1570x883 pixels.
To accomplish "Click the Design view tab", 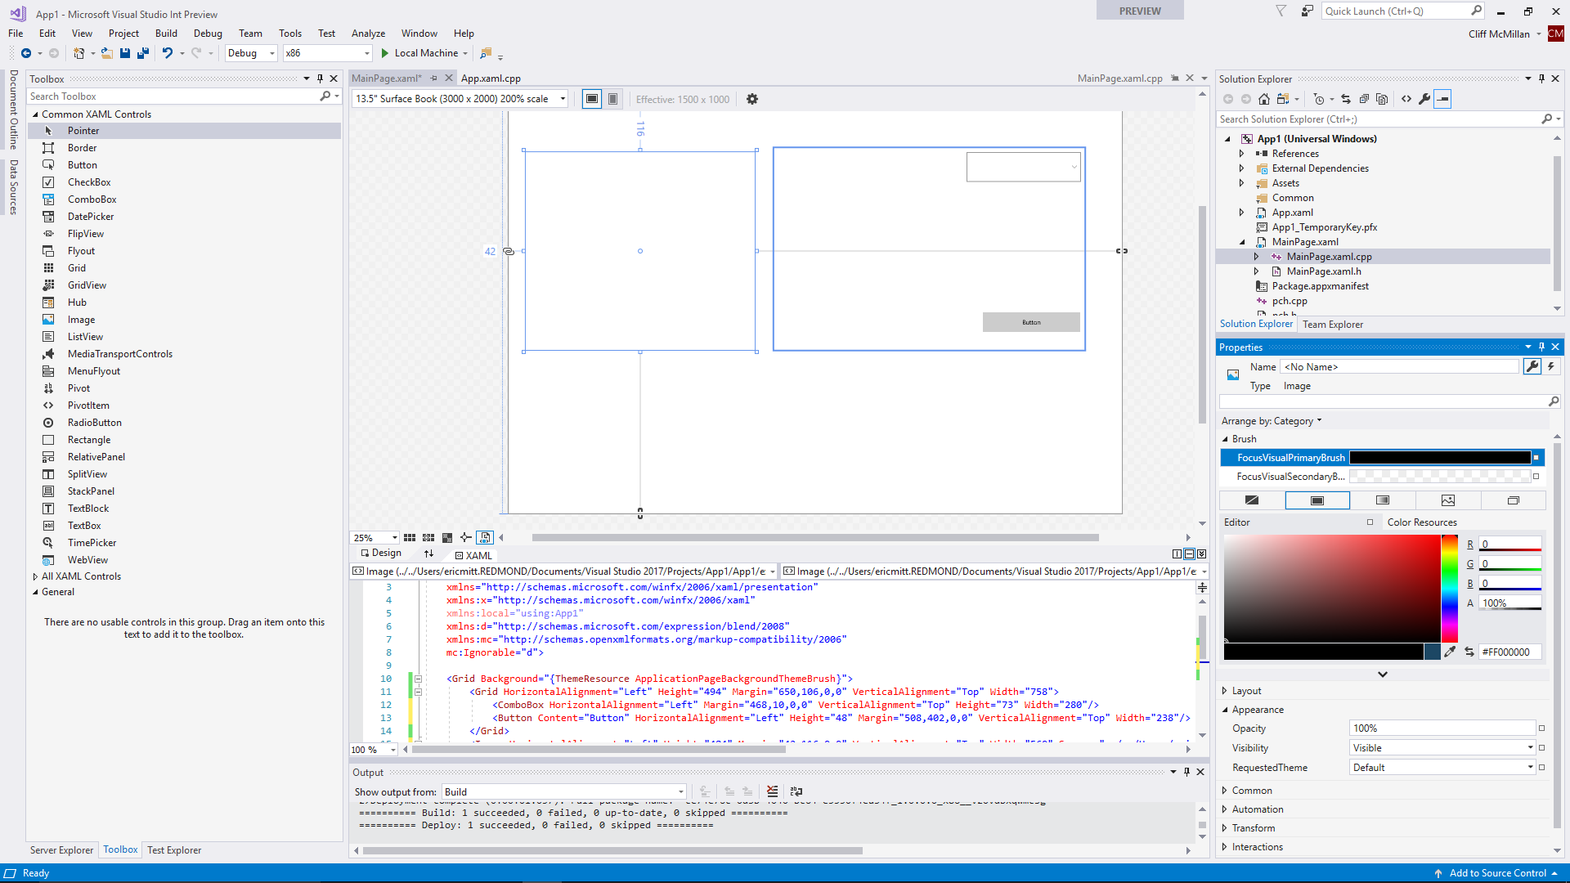I will [x=385, y=554].
